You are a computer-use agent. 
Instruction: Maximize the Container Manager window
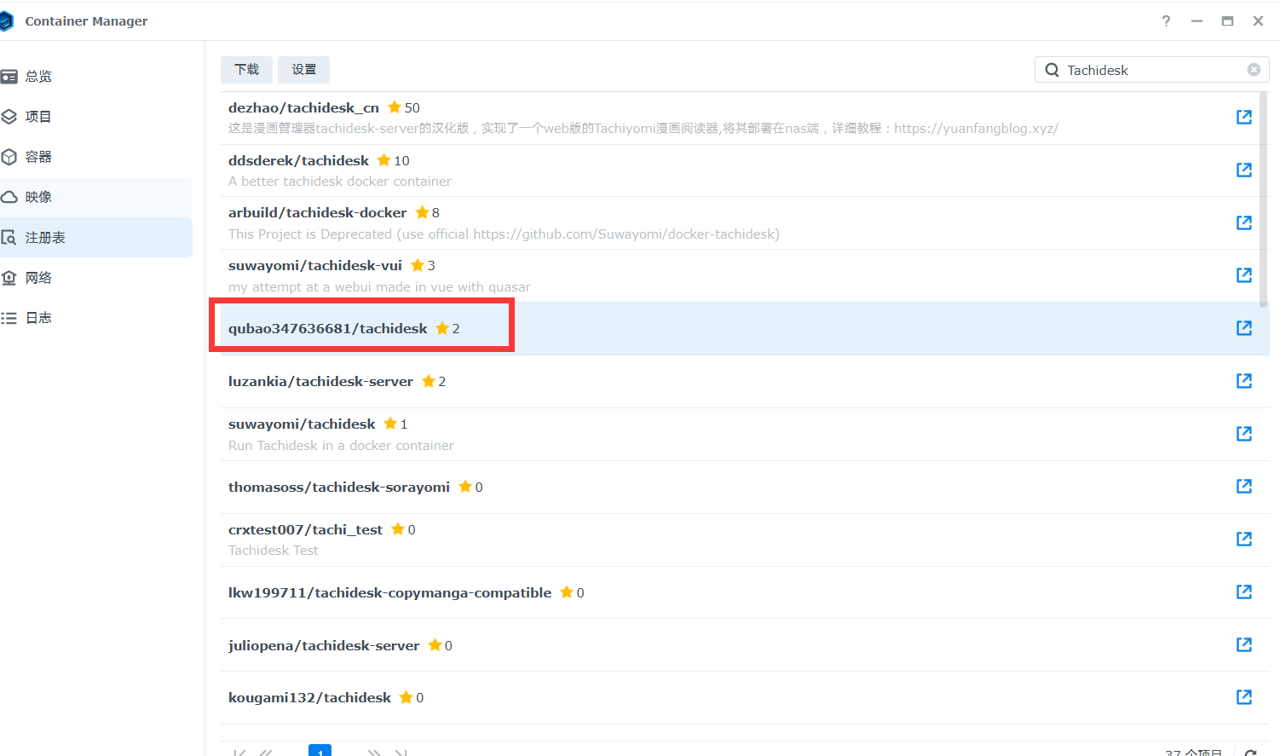pyautogui.click(x=1227, y=21)
